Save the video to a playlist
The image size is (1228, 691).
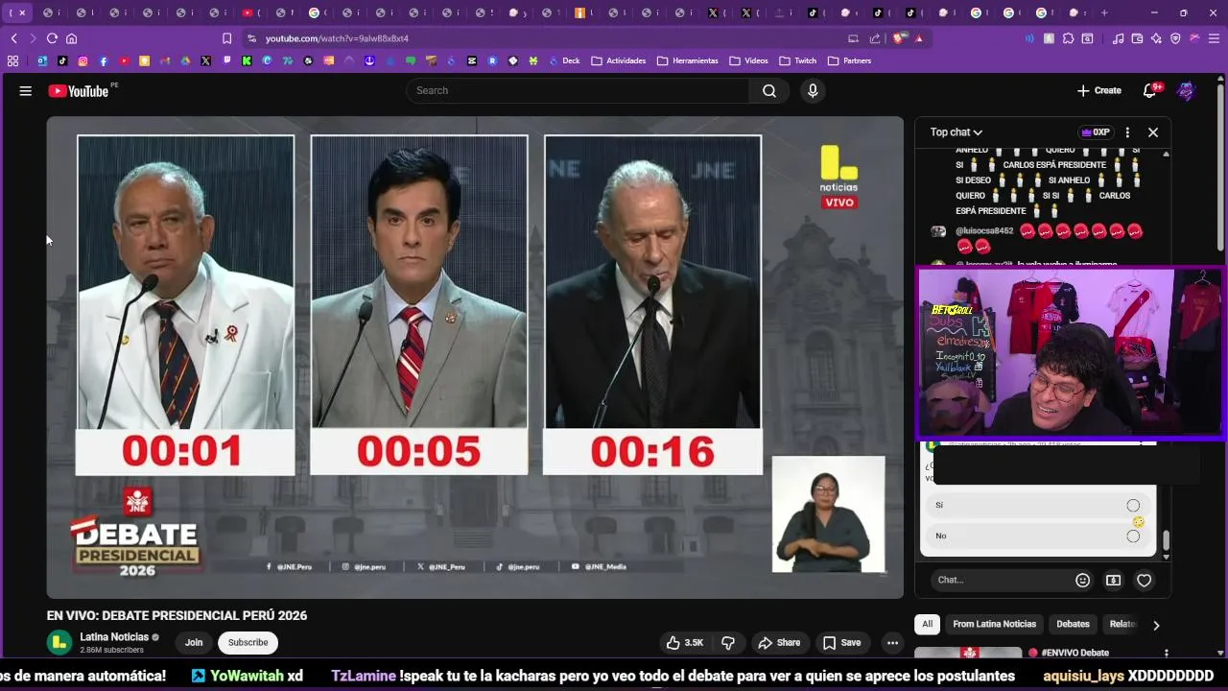click(841, 643)
